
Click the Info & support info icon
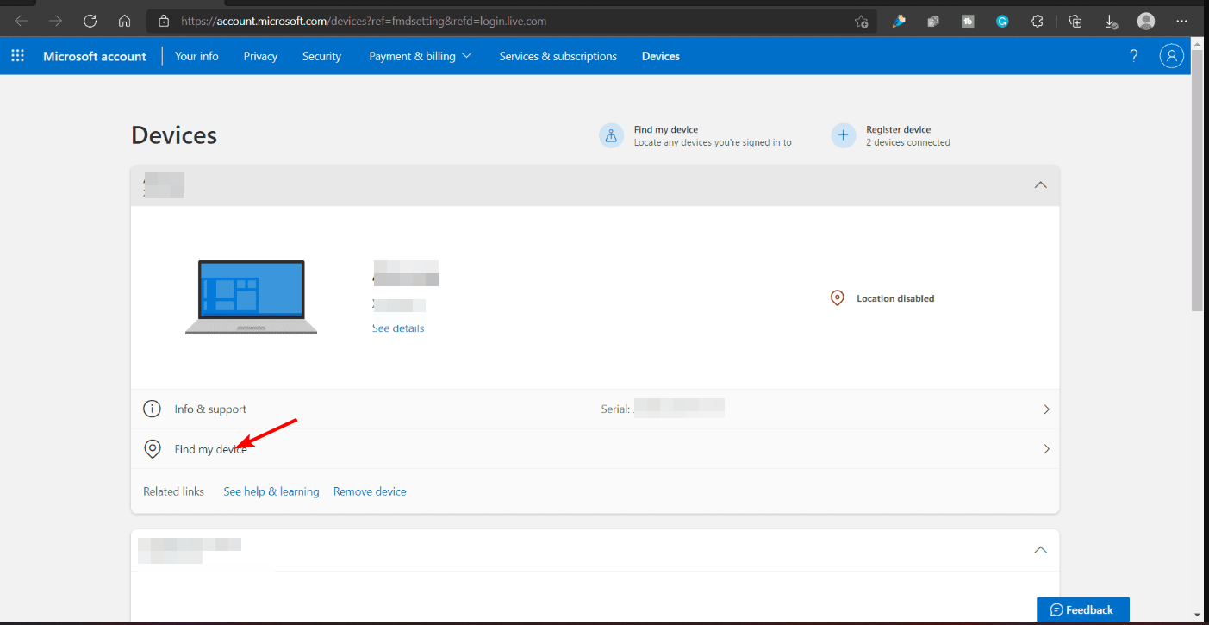click(x=153, y=409)
